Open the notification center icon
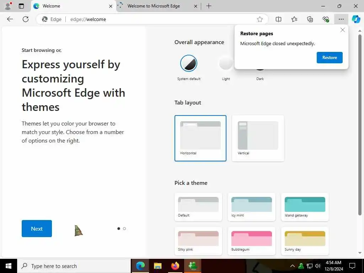This screenshot has width=364, height=273. [x=352, y=266]
